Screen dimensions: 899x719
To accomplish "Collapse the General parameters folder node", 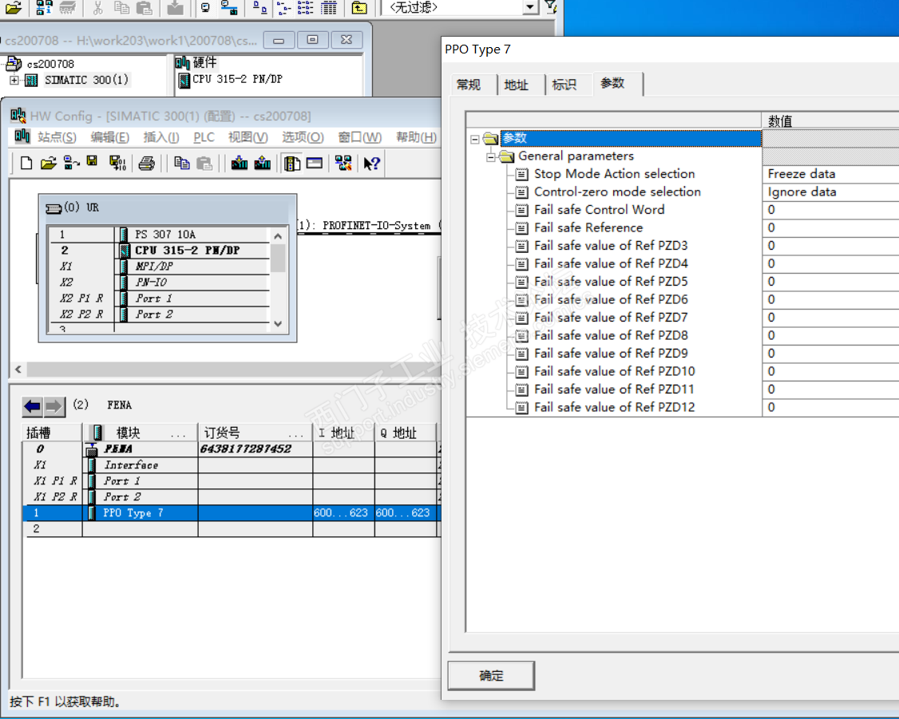I will 491,156.
